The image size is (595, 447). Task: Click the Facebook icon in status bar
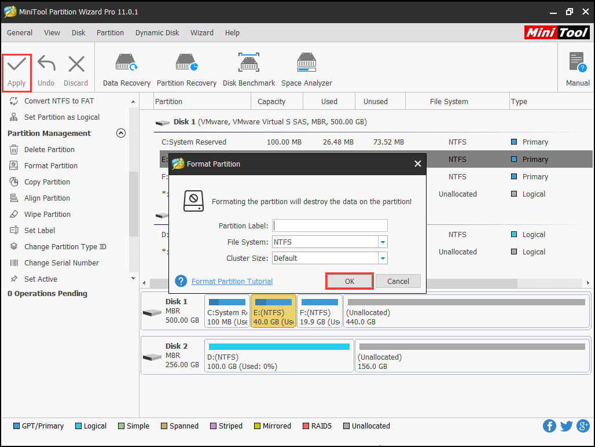pyautogui.click(x=549, y=426)
